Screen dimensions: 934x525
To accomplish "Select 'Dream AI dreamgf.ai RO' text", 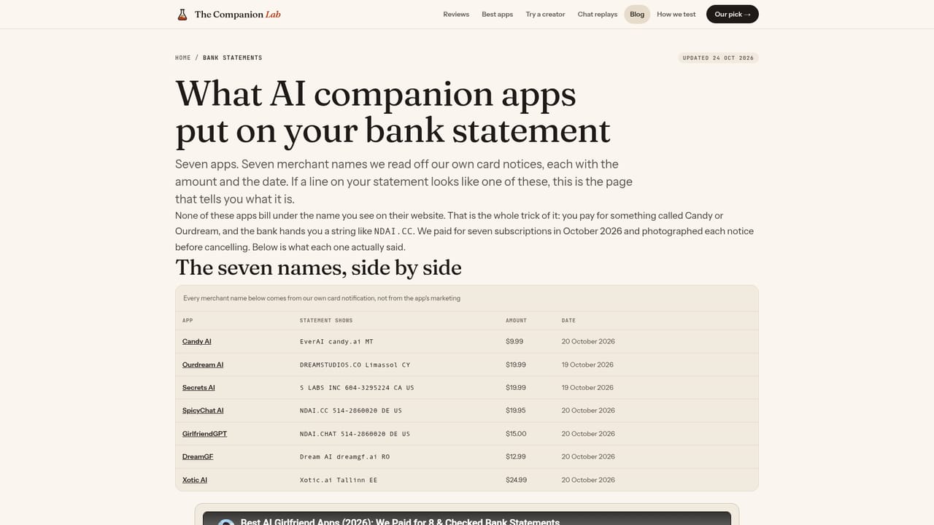I will click(345, 456).
